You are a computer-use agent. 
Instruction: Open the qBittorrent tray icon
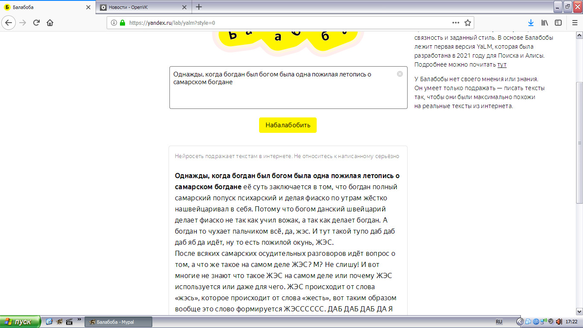coord(536,322)
